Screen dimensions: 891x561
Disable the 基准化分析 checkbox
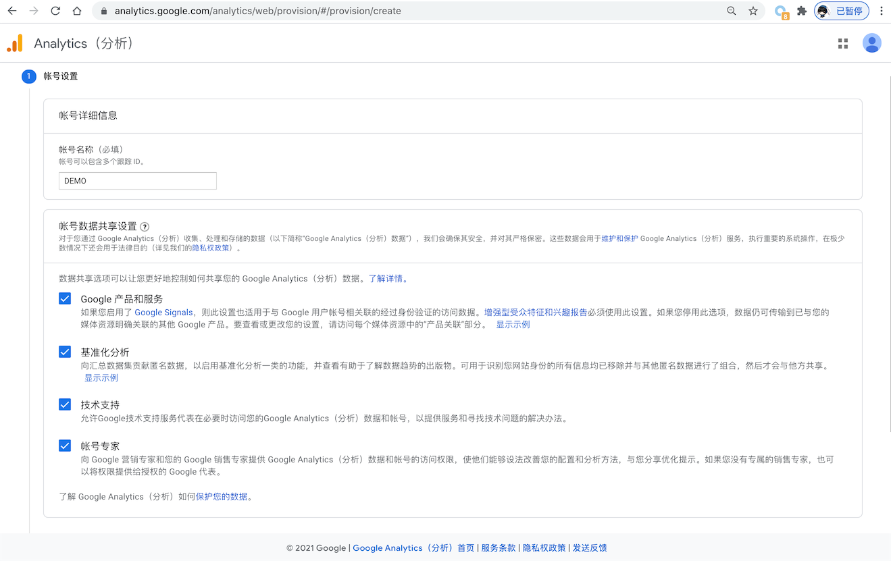[65, 352]
